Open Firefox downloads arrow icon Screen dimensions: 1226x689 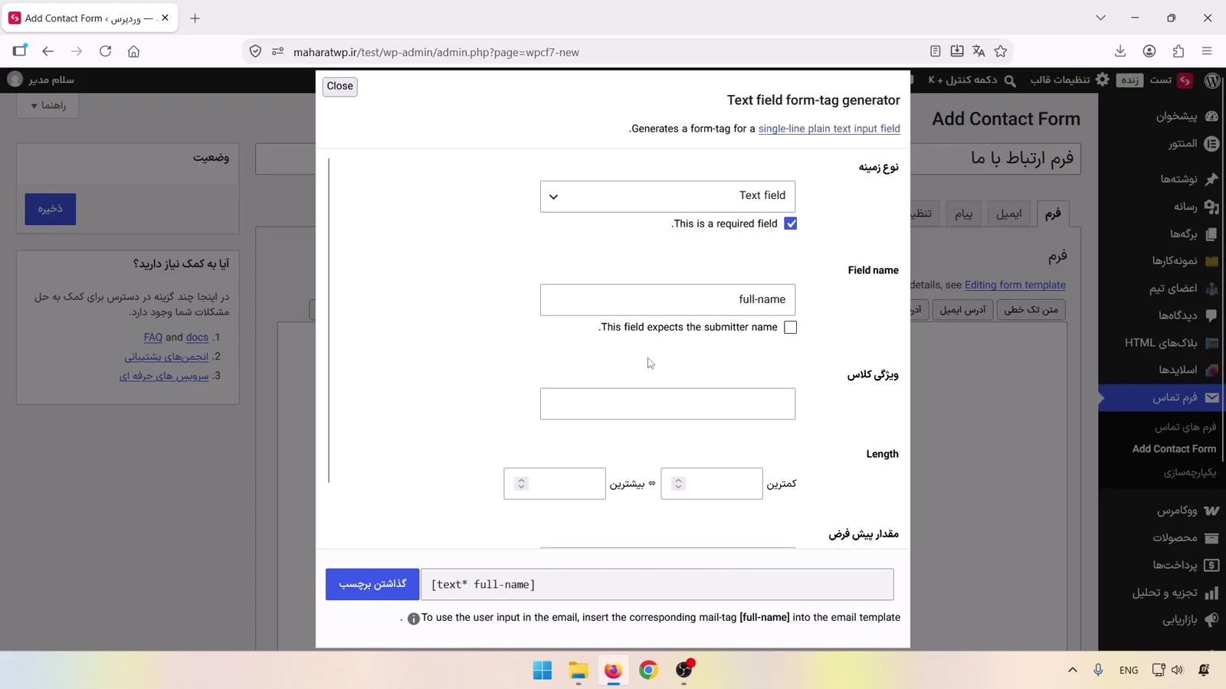pyautogui.click(x=1120, y=51)
